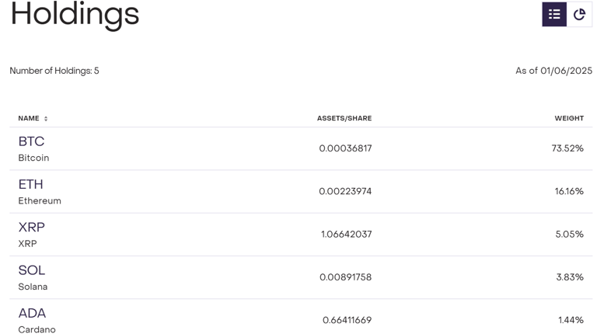
Task: Select the ETH ticker symbol
Action: (30, 184)
